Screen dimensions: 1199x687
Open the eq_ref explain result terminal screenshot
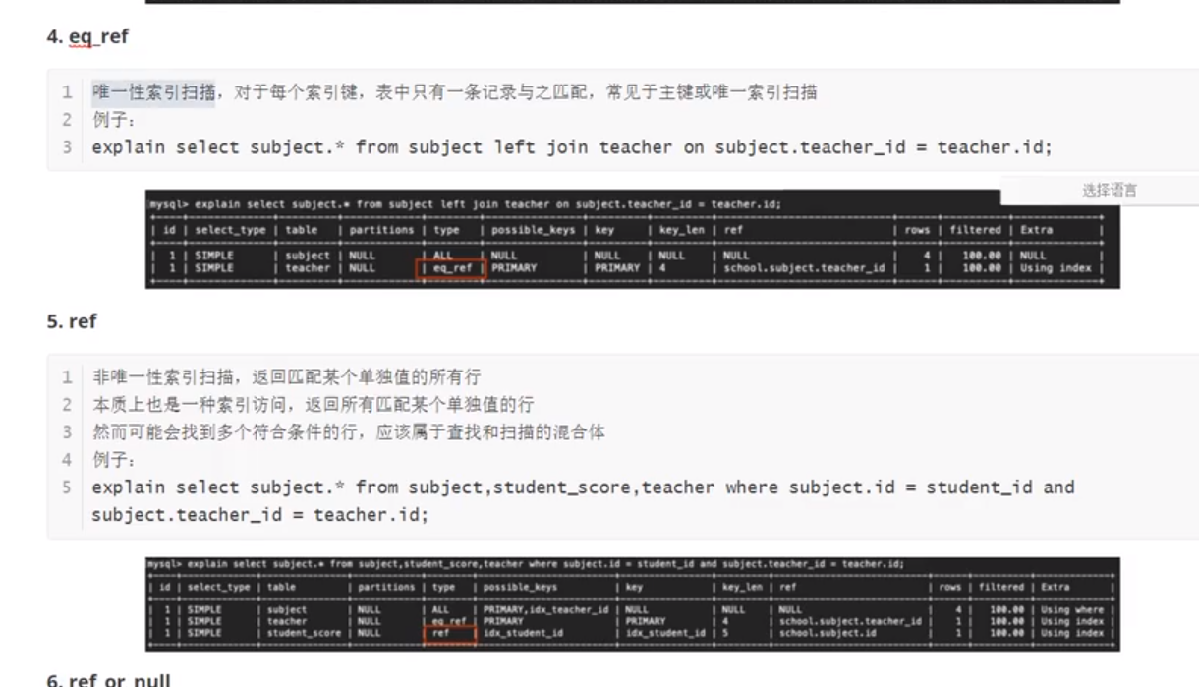(633, 242)
